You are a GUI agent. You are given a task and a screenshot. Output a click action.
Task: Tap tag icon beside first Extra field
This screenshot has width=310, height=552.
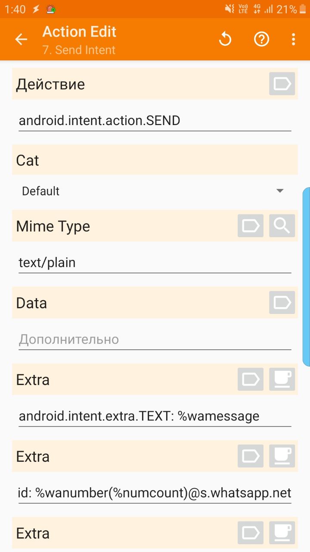pyautogui.click(x=251, y=379)
